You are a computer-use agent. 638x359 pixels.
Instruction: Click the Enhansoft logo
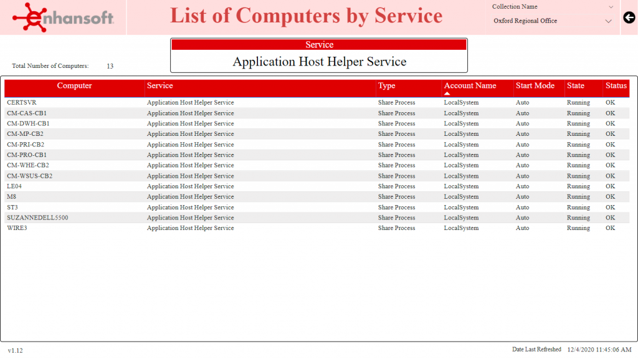point(63,17)
